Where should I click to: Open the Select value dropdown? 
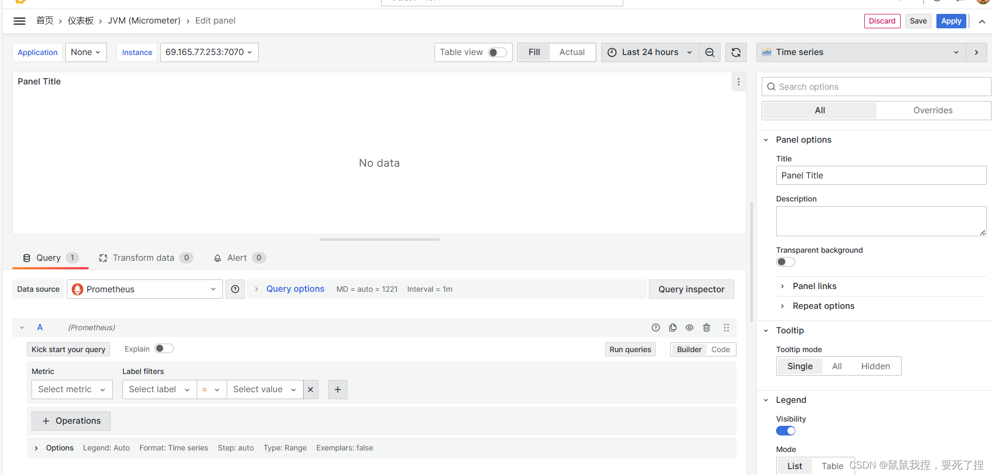pos(265,390)
